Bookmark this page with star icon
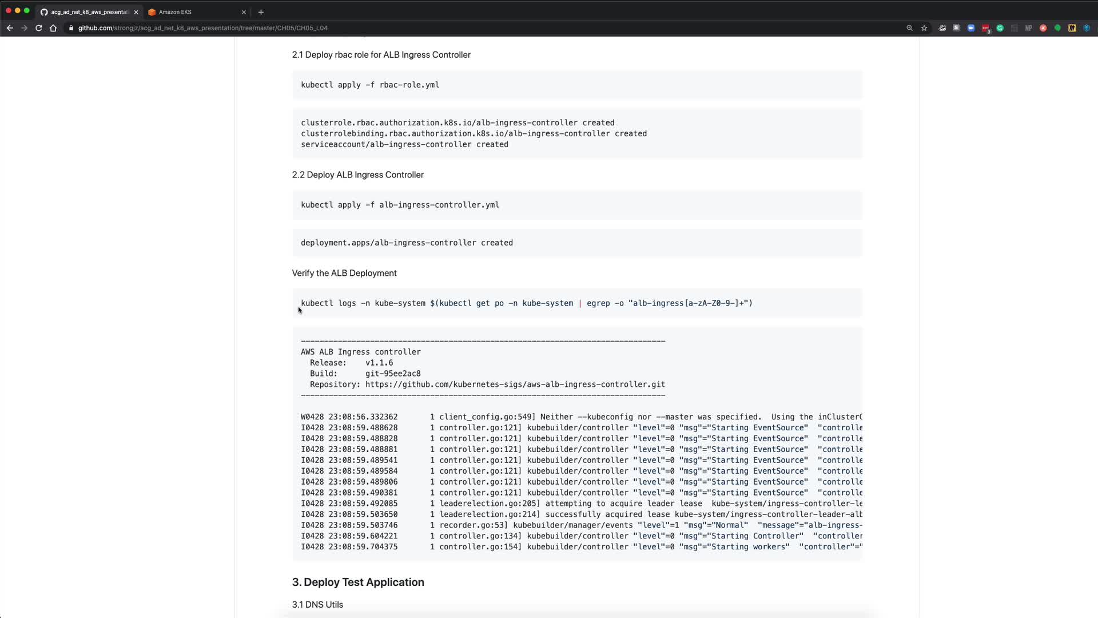 tap(924, 28)
